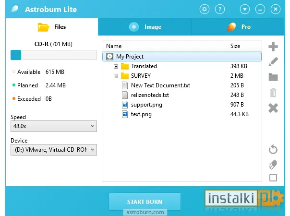Open the Pro tab

point(238,27)
